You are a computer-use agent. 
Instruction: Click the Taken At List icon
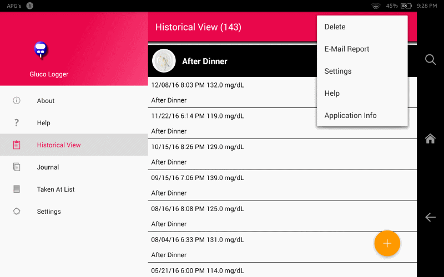click(17, 189)
